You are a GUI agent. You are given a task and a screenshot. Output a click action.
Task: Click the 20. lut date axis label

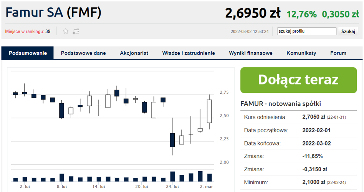pyautogui.click(x=142, y=186)
